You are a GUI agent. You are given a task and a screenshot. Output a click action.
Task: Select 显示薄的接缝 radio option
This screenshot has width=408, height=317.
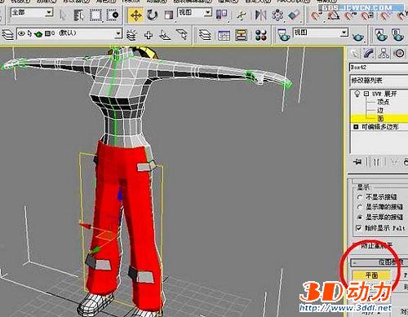click(360, 207)
